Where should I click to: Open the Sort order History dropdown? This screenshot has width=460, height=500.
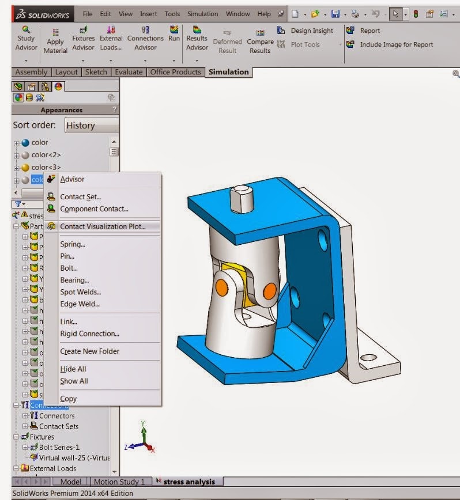click(x=91, y=126)
